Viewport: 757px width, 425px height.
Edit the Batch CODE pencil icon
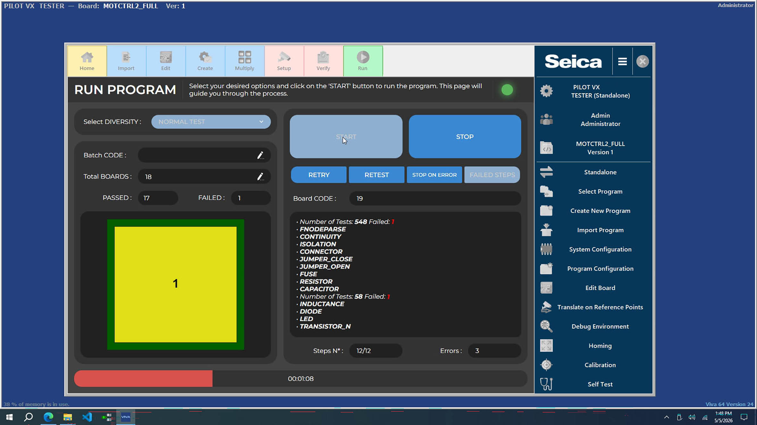(260, 155)
